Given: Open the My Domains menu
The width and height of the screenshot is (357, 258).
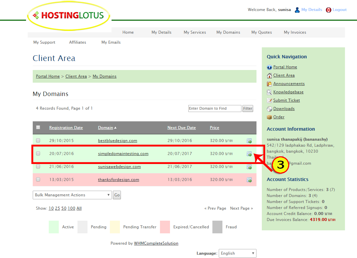Looking at the screenshot, I should pos(228,32).
